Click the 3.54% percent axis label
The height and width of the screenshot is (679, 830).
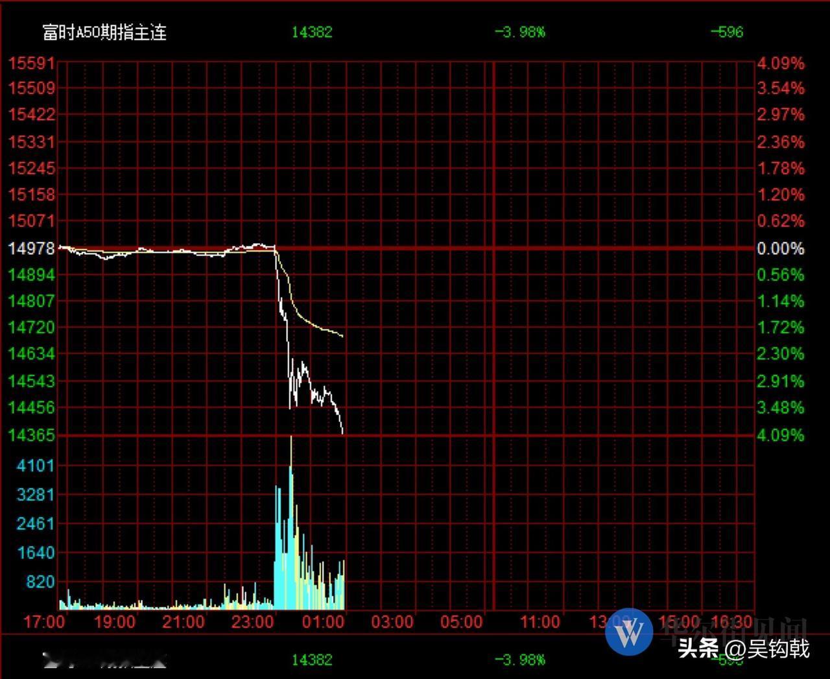(781, 88)
